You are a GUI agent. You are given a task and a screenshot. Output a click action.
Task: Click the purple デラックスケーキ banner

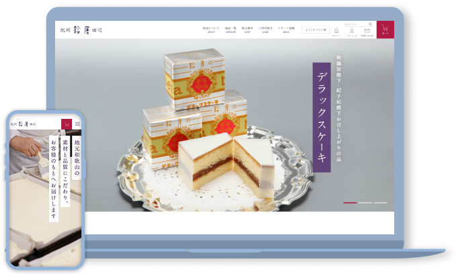(322, 118)
